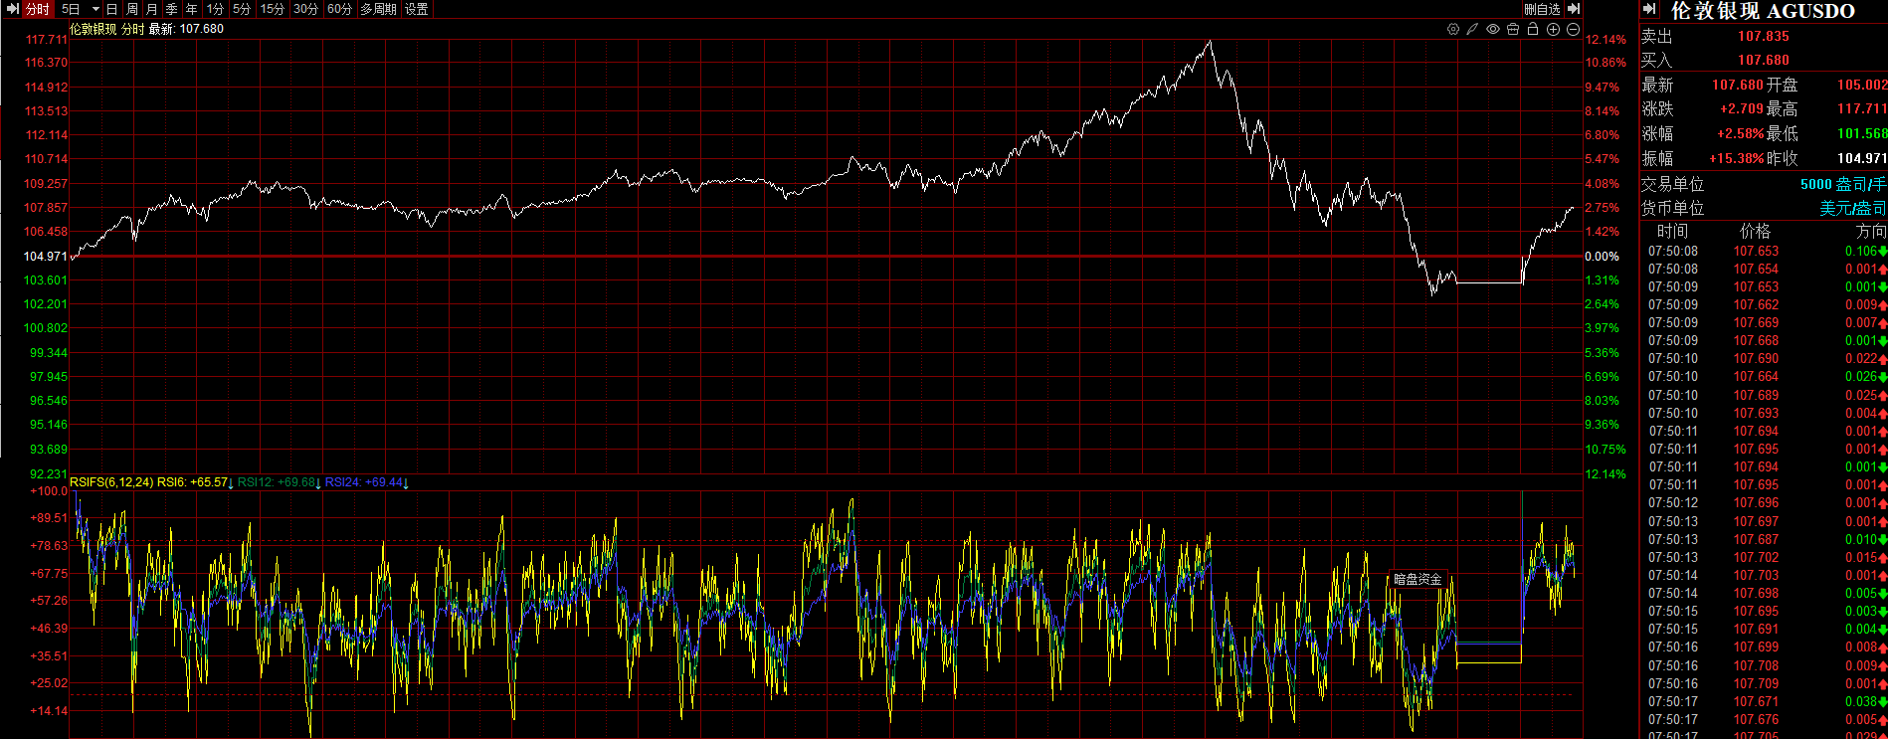Viewport: 1888px width, 739px height.
Task: Click the arrow icon left of 伦敦银现 title
Action: (x=1649, y=10)
